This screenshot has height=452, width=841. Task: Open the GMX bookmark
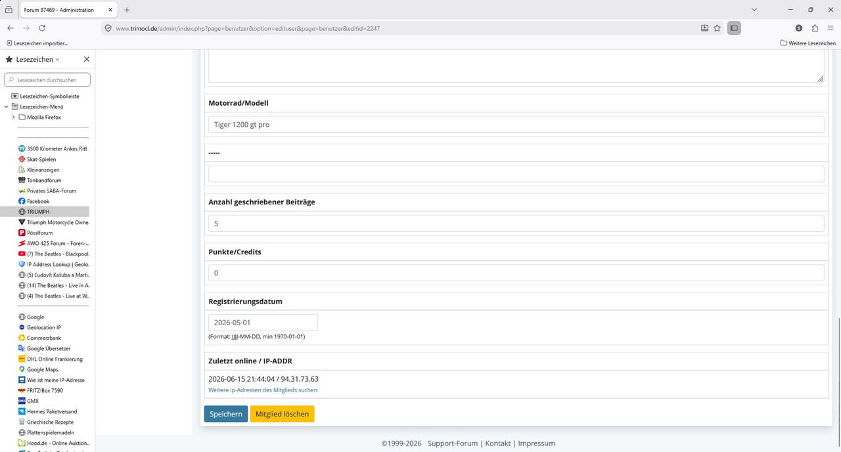point(29,401)
